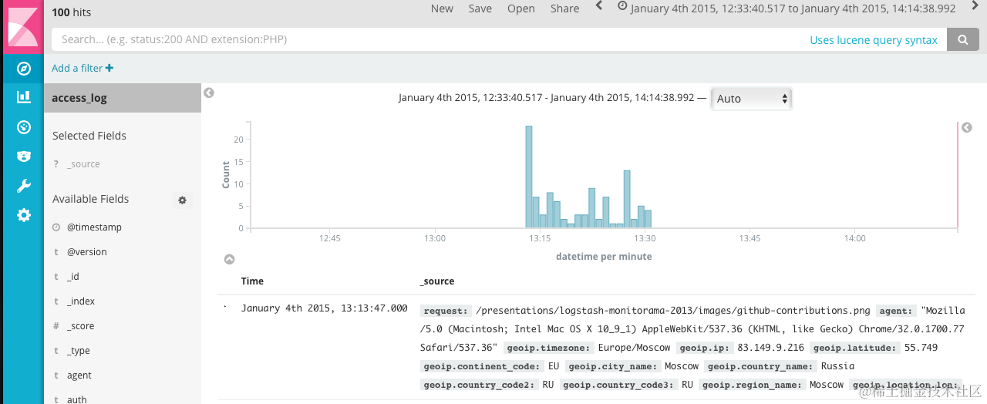
Task: Click the 'Selected Fields' heading
Action: [89, 136]
